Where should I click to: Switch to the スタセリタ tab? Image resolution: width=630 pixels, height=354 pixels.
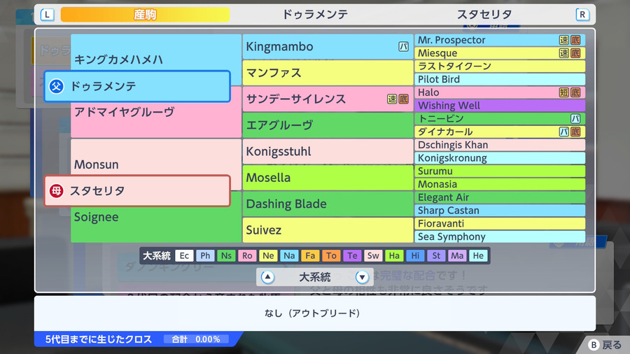pos(484,15)
